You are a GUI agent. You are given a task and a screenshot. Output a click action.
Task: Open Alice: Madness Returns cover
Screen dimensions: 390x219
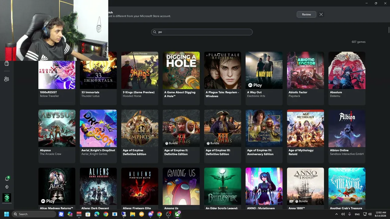(x=57, y=186)
